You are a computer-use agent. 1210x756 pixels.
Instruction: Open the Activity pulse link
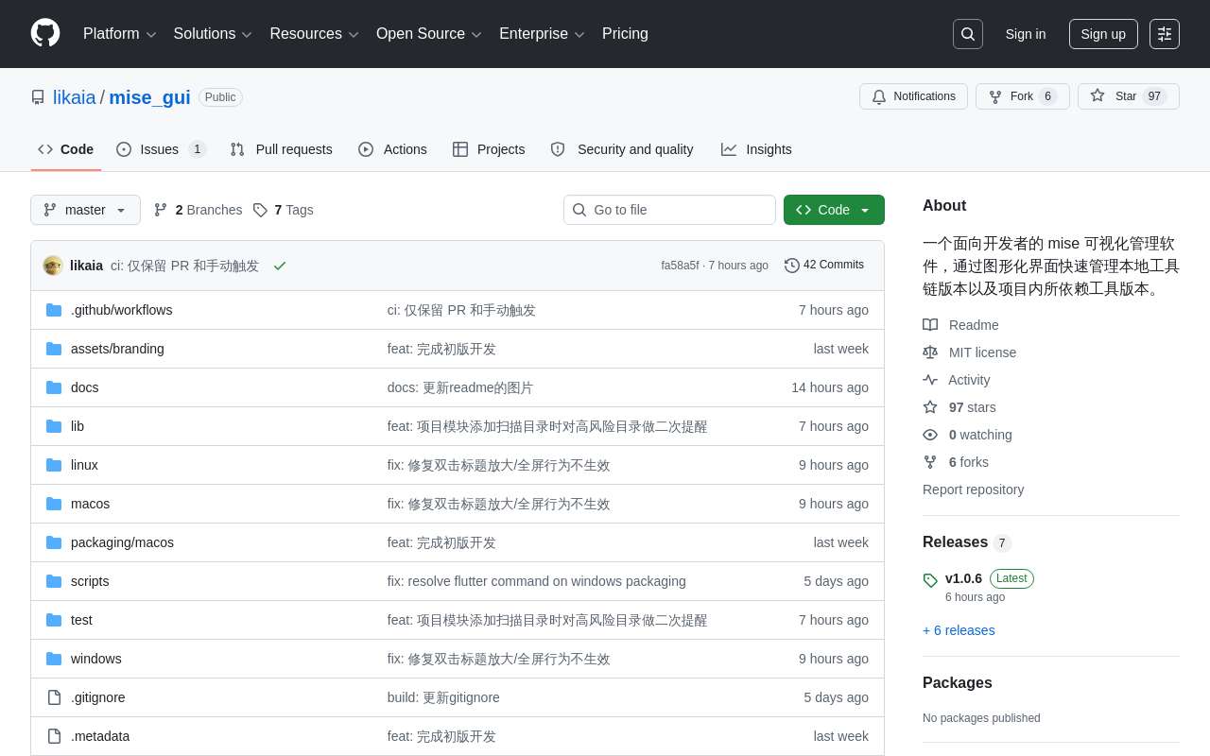957,380
